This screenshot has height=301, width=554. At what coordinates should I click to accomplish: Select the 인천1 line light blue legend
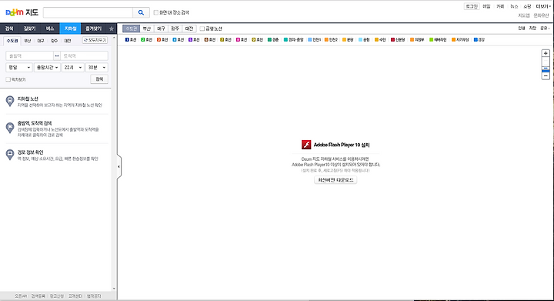click(314, 40)
